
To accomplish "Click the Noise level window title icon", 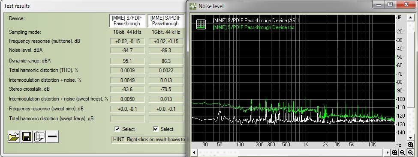I will (x=193, y=6).
